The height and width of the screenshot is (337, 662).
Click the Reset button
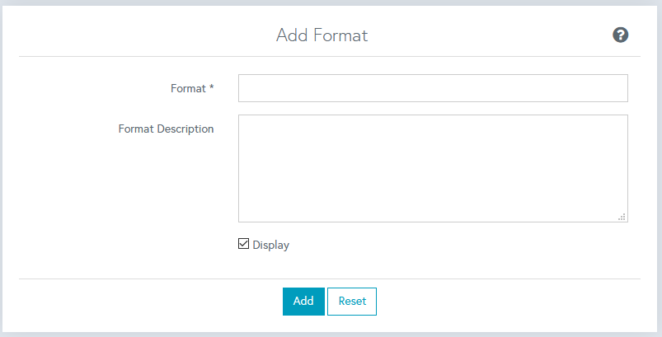coord(352,301)
